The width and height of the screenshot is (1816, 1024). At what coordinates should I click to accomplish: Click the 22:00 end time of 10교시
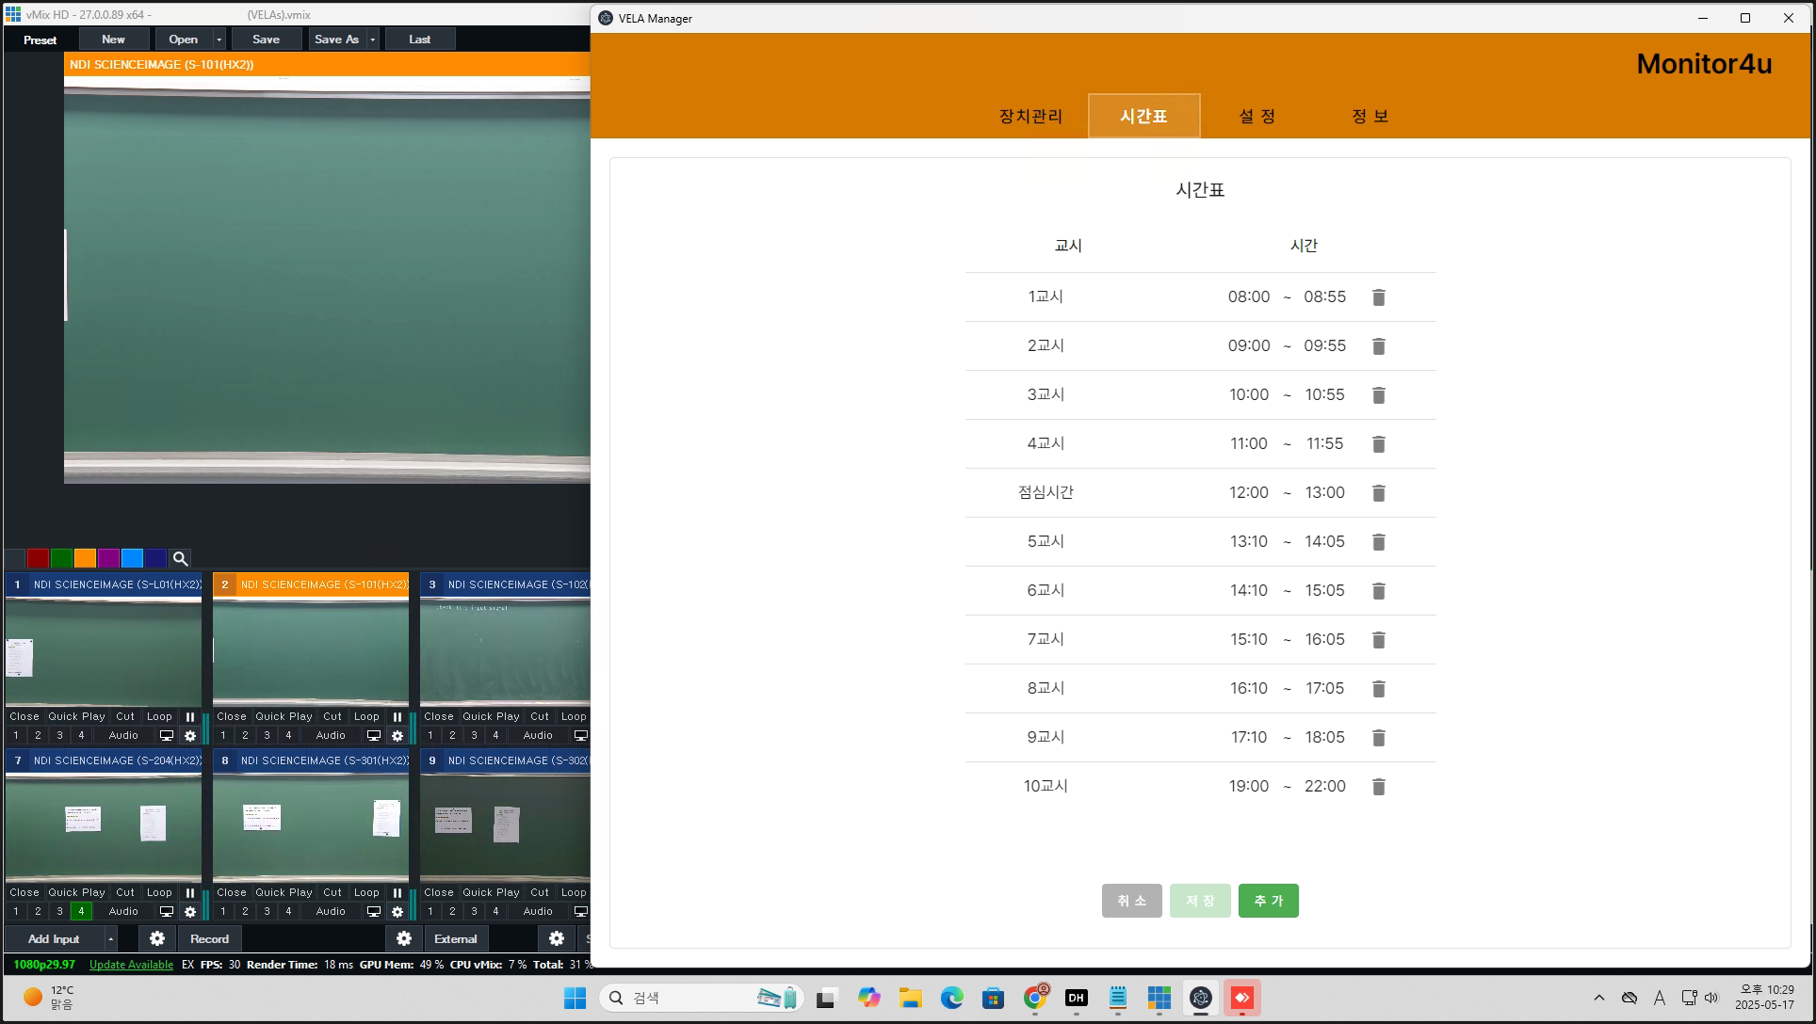(x=1324, y=786)
